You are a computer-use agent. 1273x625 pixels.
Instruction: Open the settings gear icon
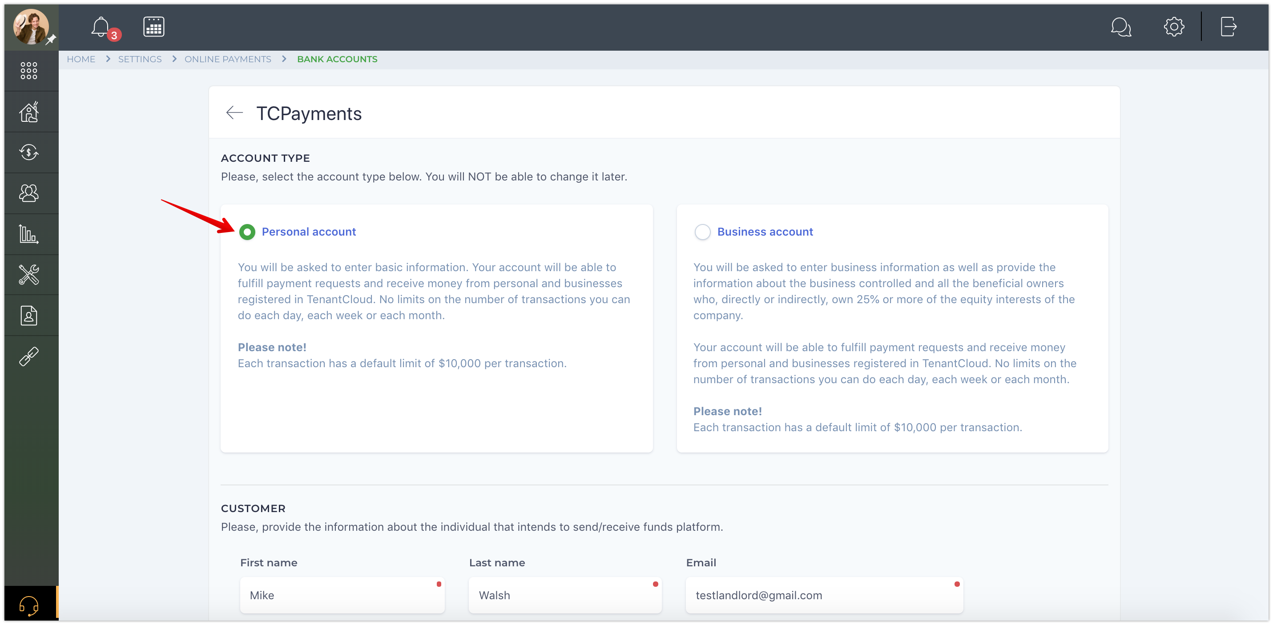tap(1174, 27)
